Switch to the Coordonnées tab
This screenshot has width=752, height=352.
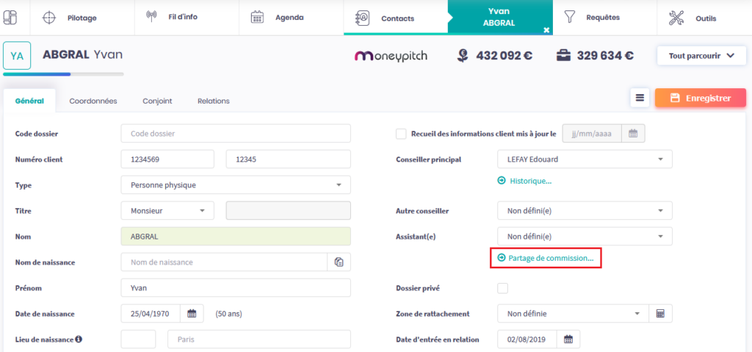pyautogui.click(x=93, y=101)
